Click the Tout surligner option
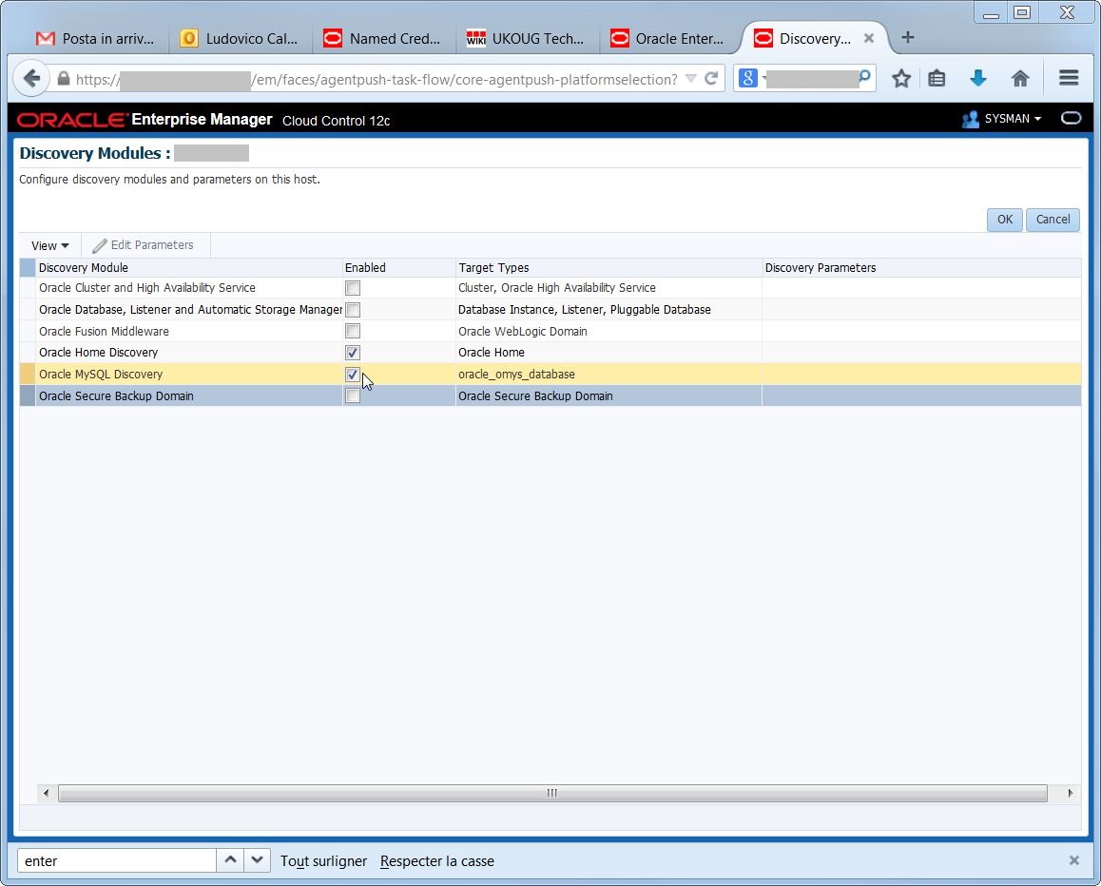Image resolution: width=1101 pixels, height=886 pixels. [323, 860]
